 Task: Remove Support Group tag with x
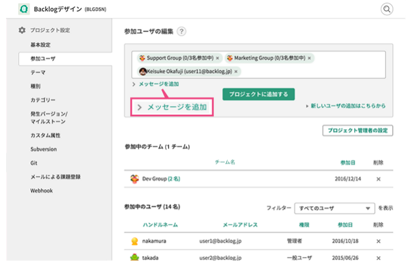(217, 58)
